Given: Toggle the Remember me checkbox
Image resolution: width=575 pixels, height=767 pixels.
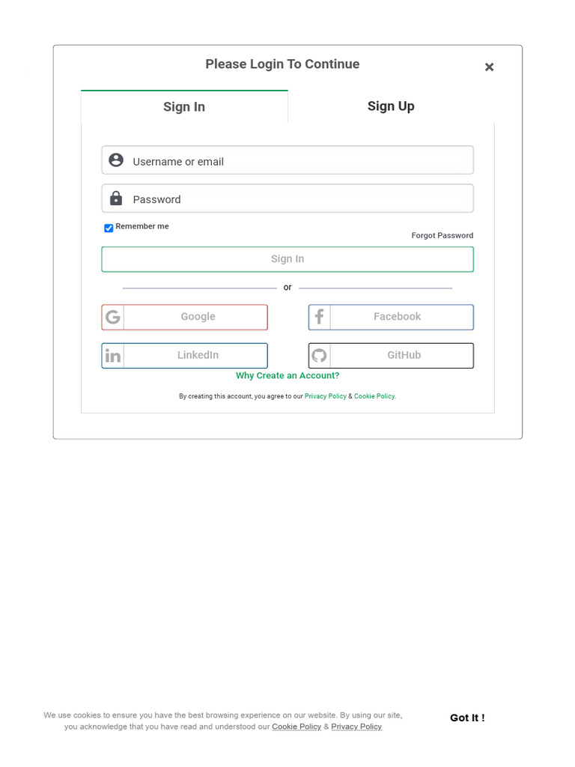Looking at the screenshot, I should tap(109, 228).
